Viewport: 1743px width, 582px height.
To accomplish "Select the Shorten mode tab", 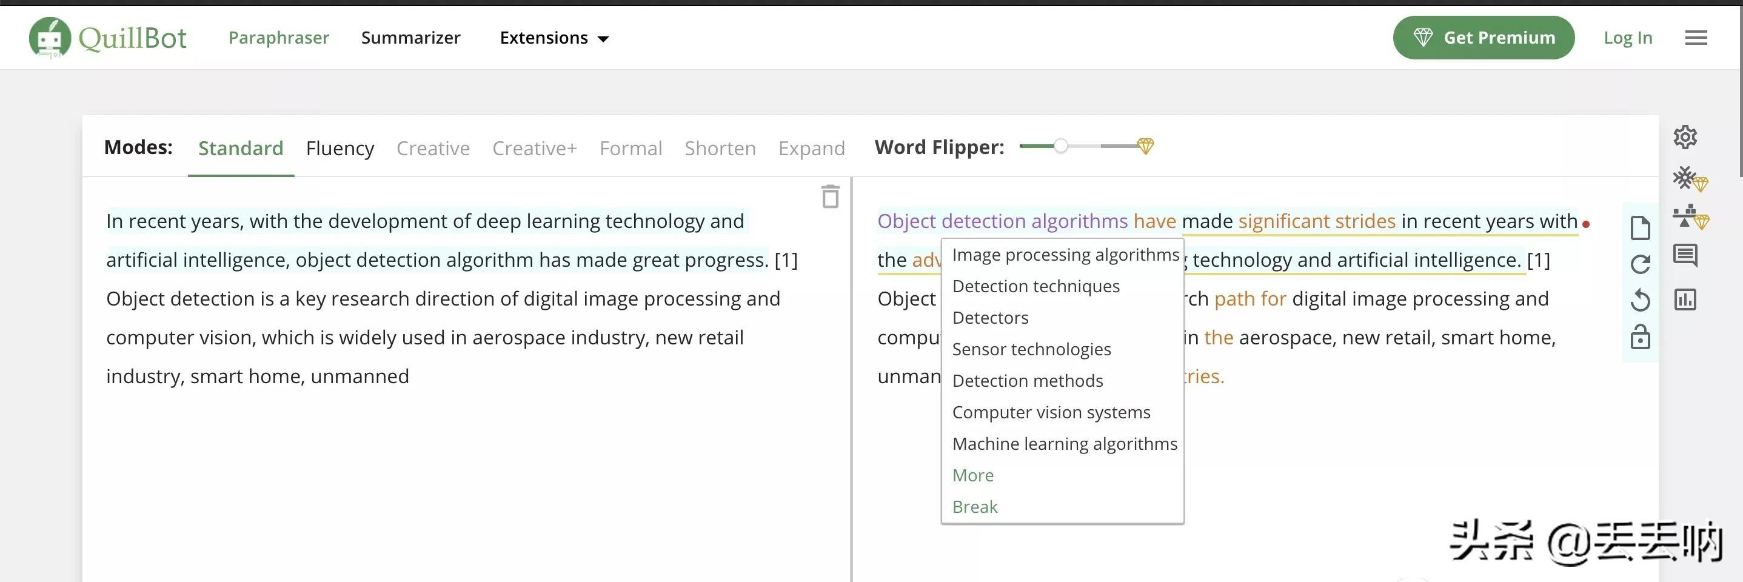I will click(x=720, y=148).
